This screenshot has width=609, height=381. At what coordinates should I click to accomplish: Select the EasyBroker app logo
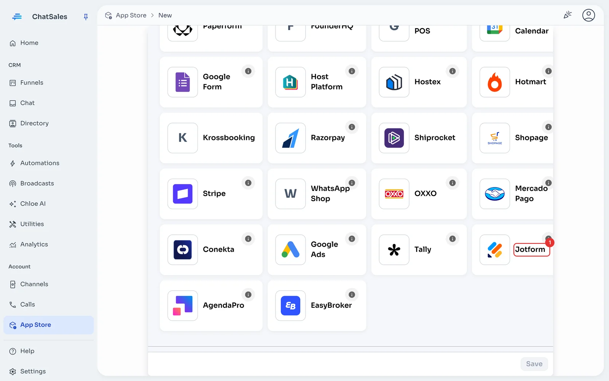point(290,306)
